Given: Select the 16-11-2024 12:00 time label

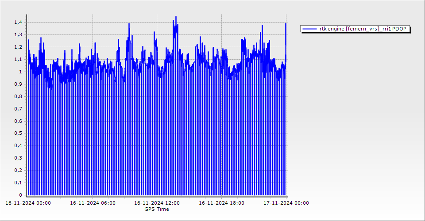Looking at the screenshot, I should coord(157,203).
